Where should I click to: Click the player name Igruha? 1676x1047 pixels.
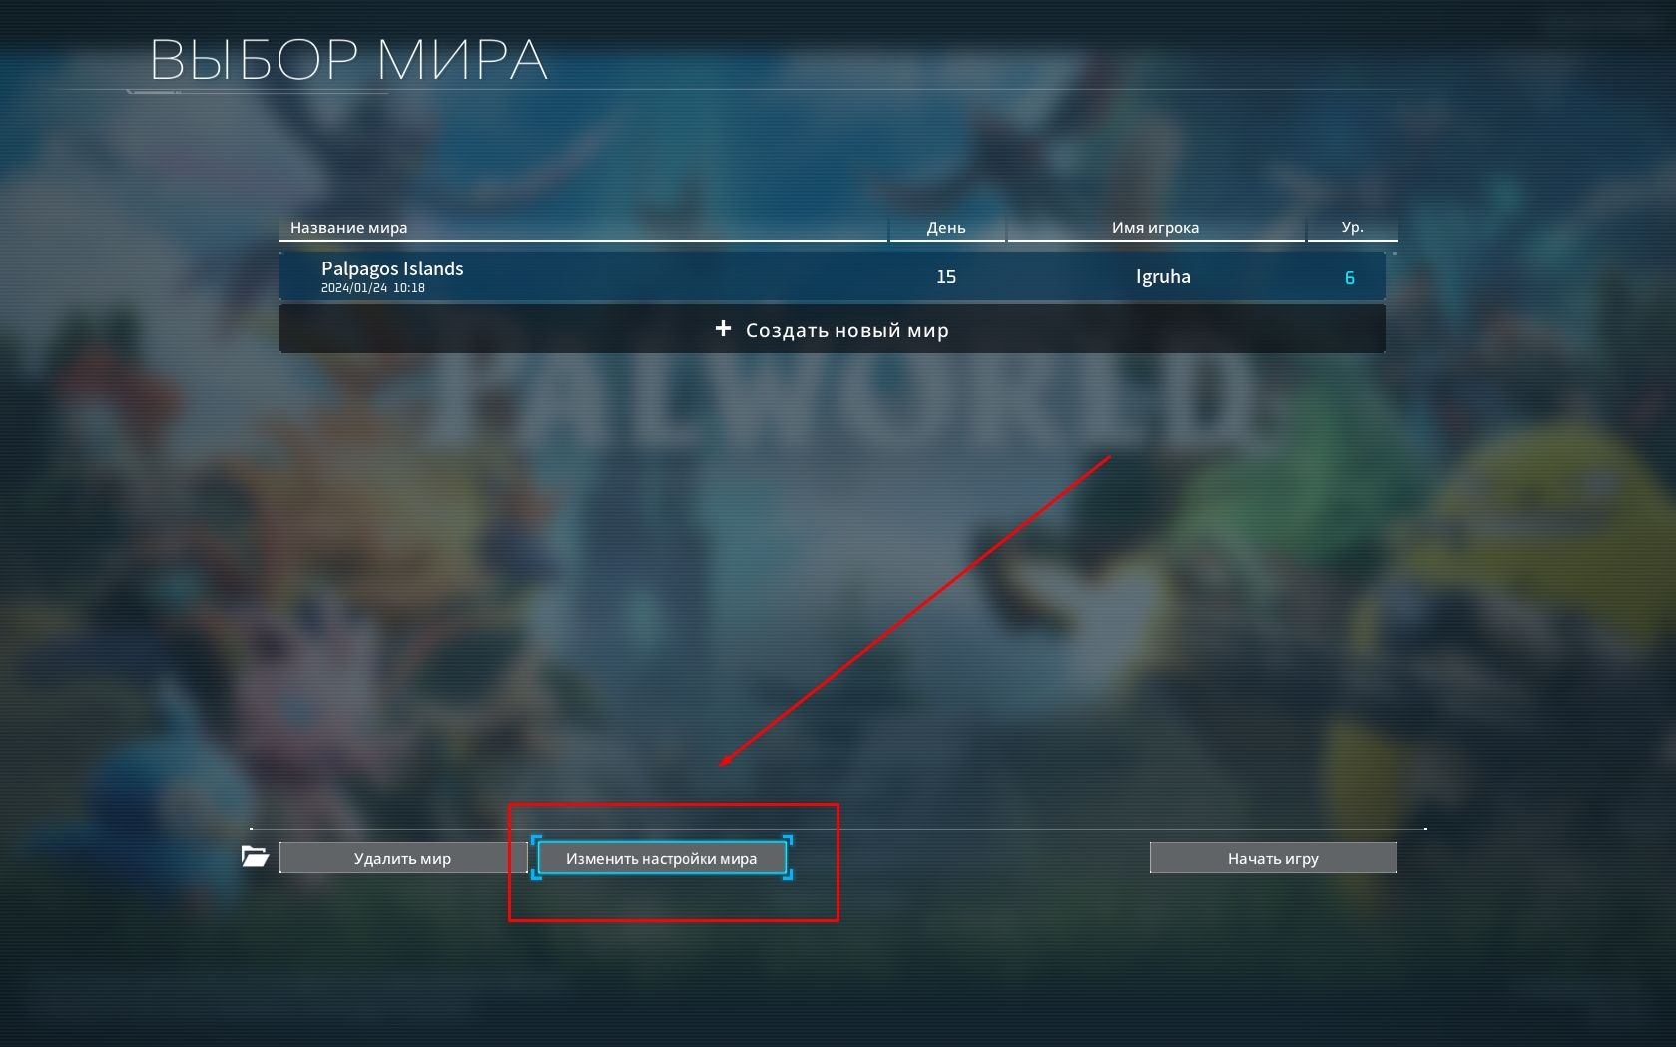1163,276
